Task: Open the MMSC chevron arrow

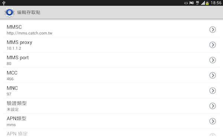Action: coord(213,30)
